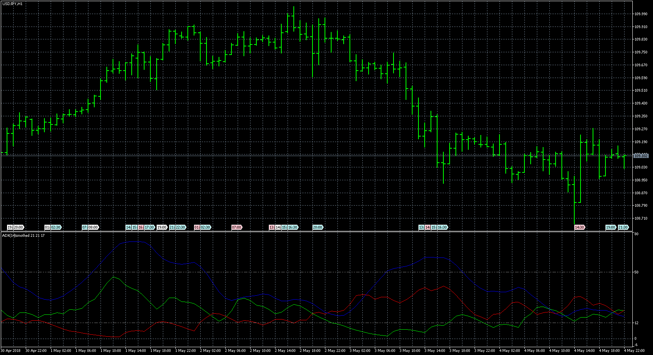Click the cyan 21:30 event marker

pos(623,227)
